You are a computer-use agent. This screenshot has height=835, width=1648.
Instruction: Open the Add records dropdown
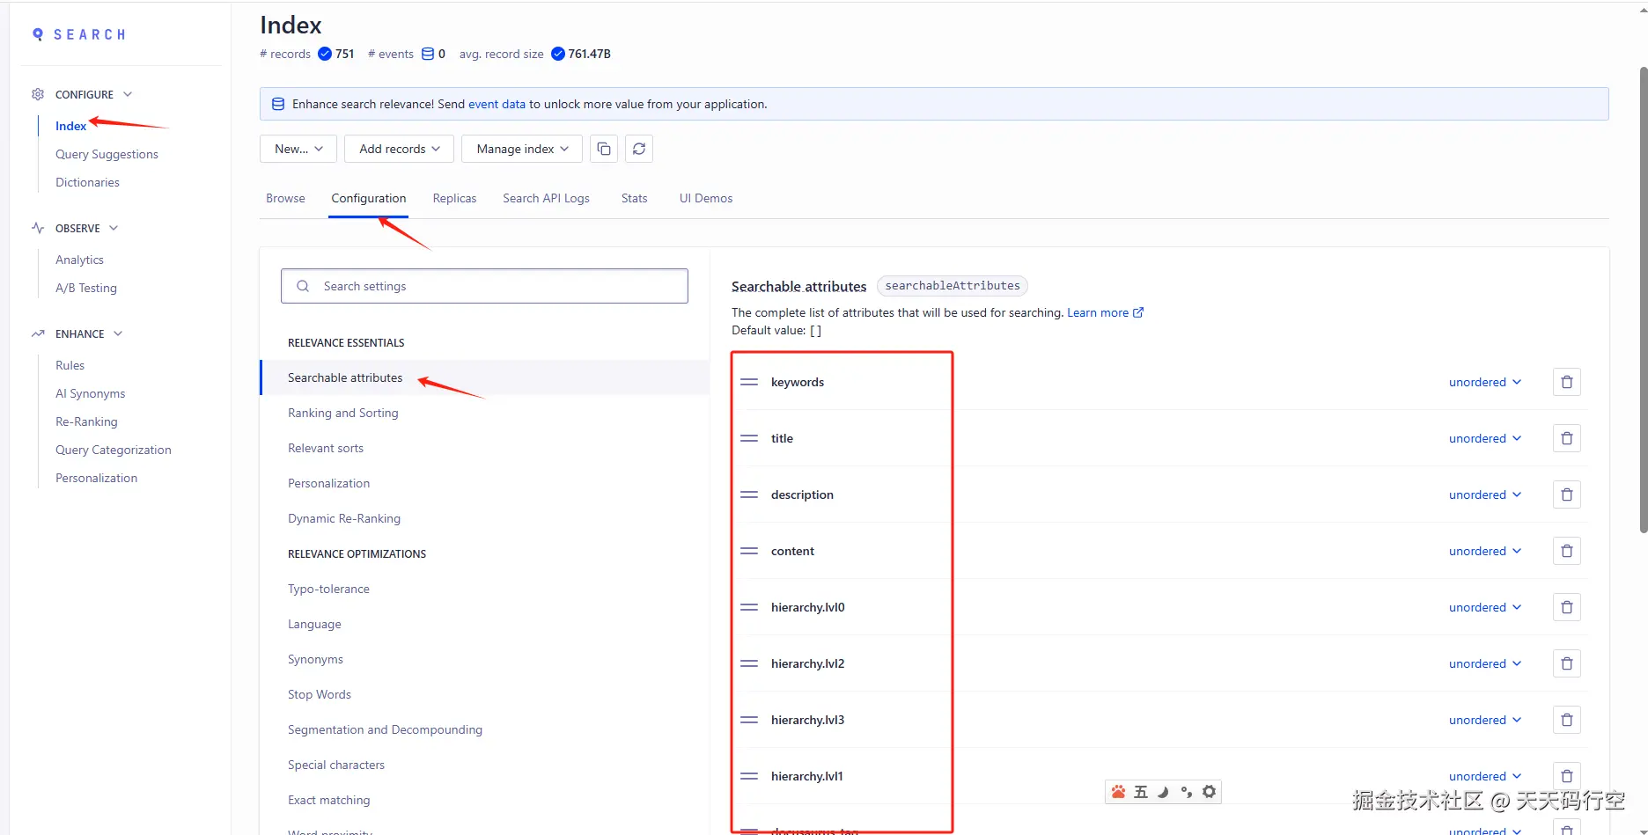coord(399,149)
